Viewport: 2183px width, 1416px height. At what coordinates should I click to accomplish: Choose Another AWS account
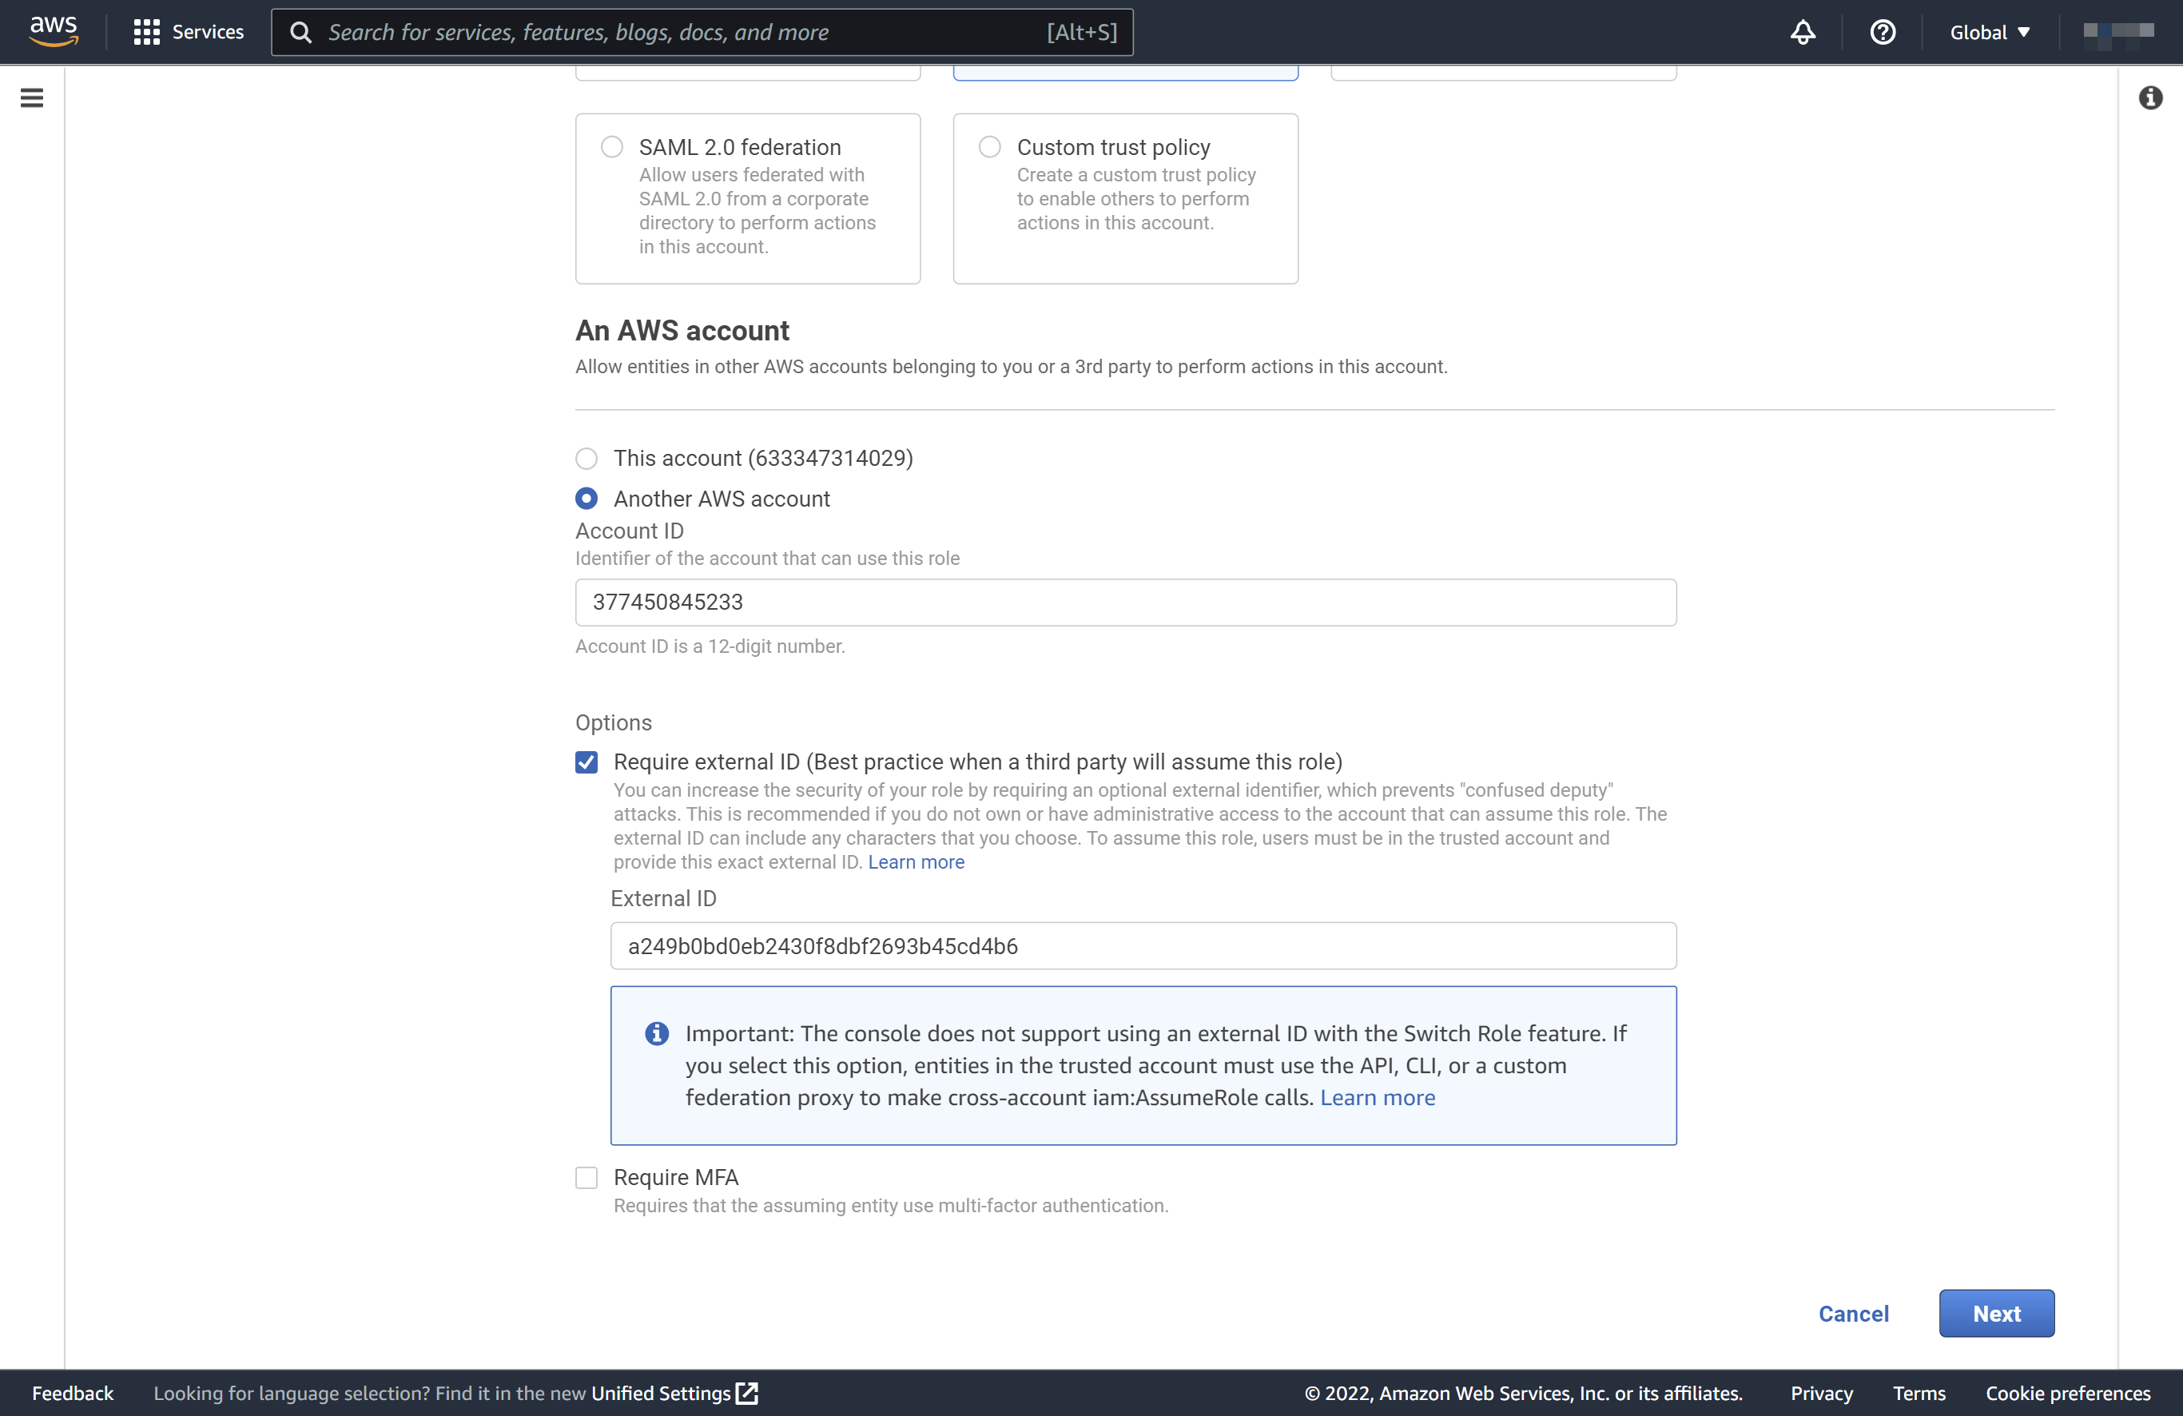(587, 498)
